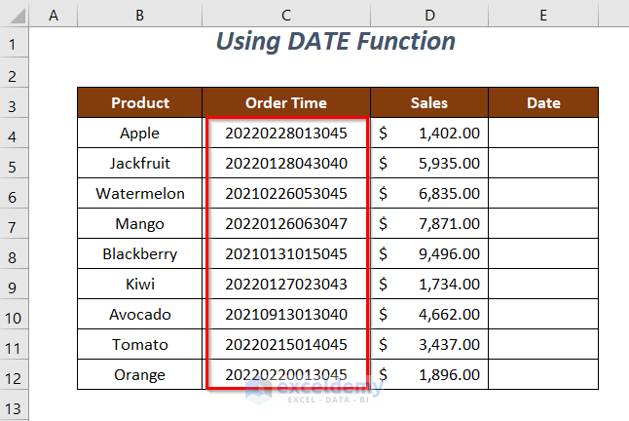Click the Date header cell
The height and width of the screenshot is (421, 629).
tap(542, 102)
